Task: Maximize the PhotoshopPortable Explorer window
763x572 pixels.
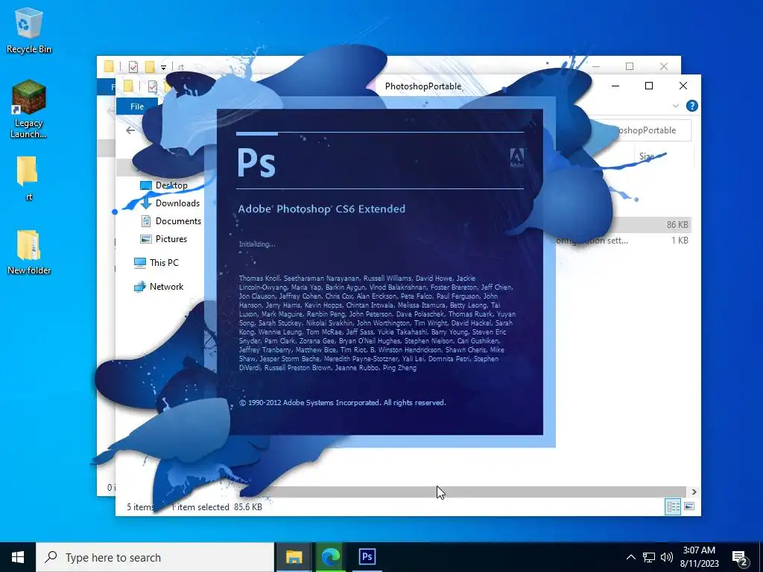Action: coord(649,86)
